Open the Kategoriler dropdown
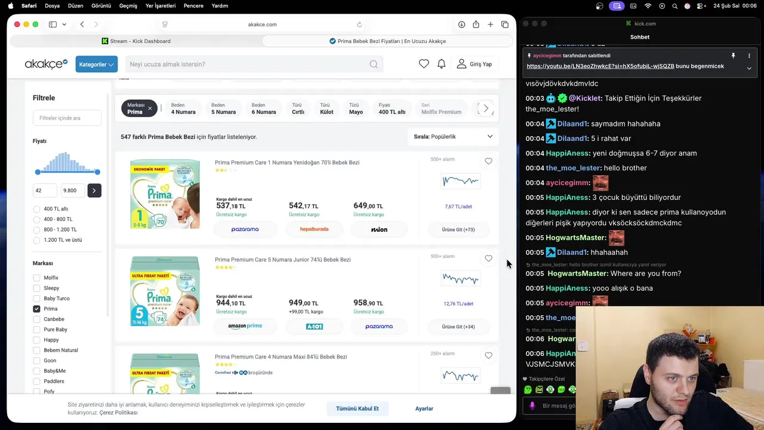The height and width of the screenshot is (430, 764). click(96, 64)
